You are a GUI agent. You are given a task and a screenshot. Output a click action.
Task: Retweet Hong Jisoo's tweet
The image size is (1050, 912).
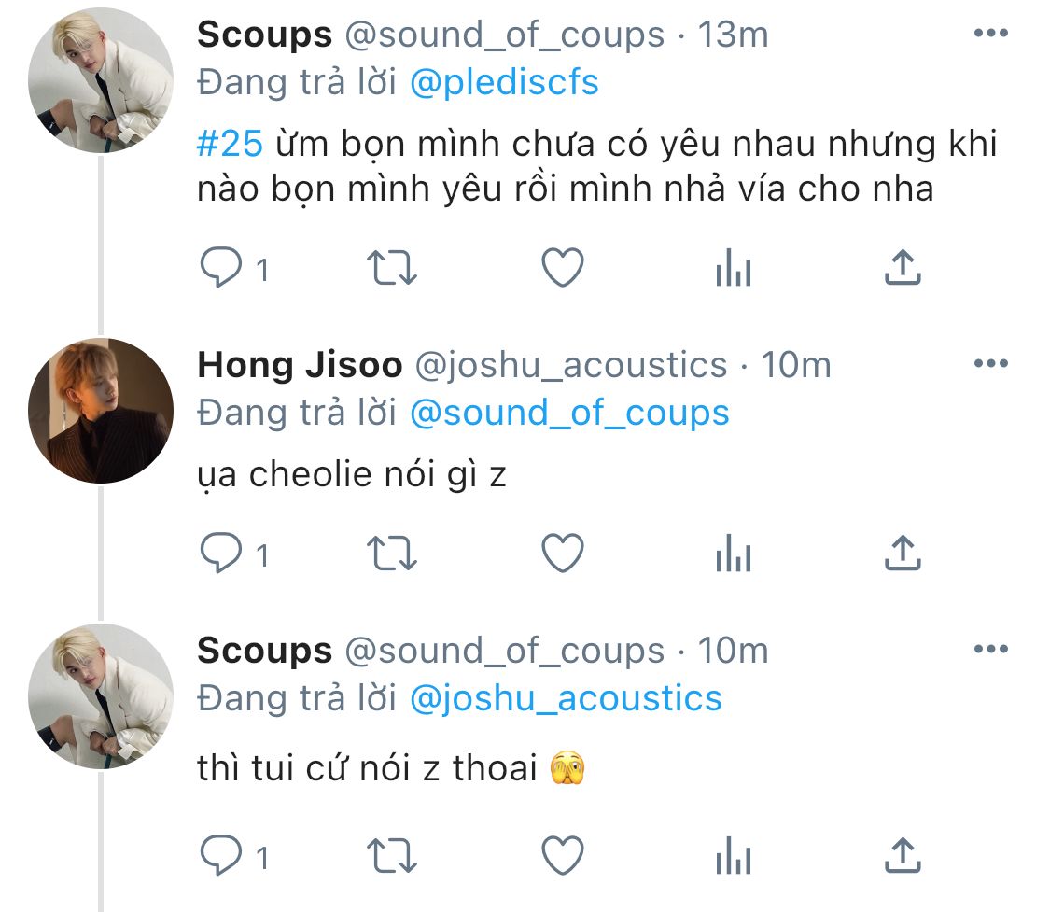click(392, 554)
